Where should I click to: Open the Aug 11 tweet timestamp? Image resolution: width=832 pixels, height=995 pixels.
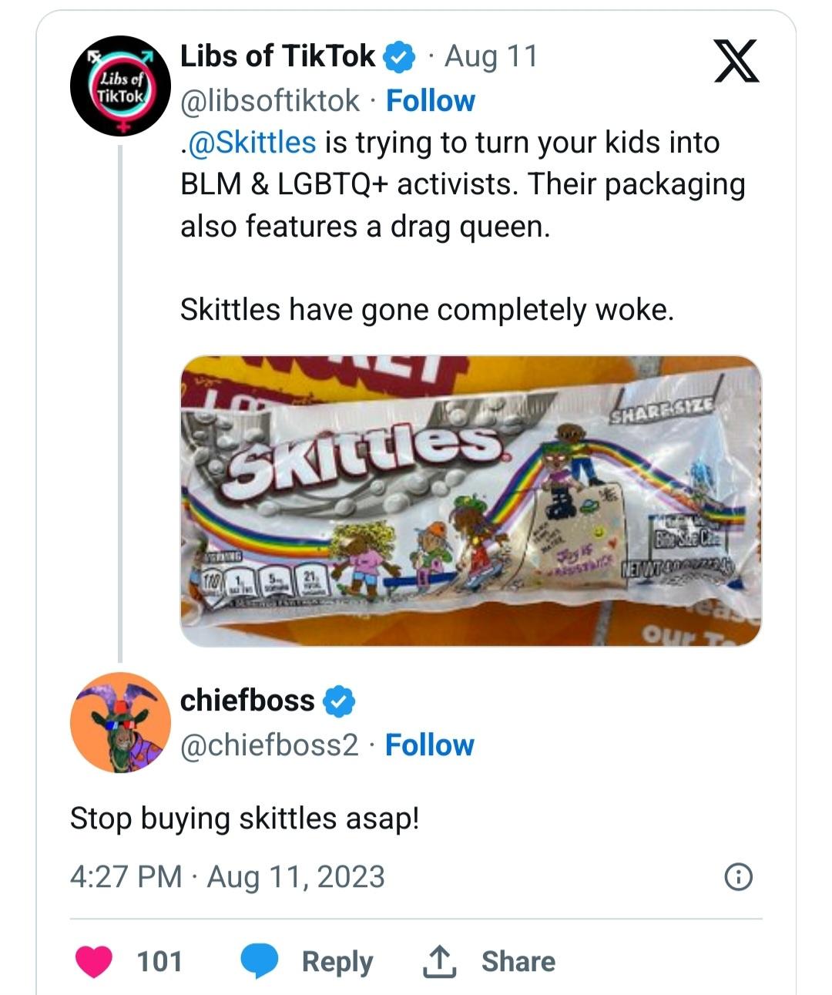(487, 55)
